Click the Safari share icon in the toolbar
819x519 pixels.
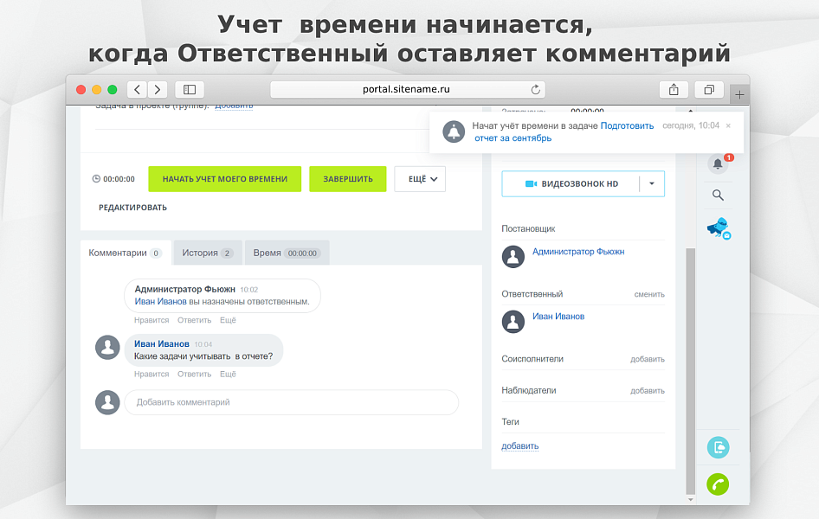[x=674, y=89]
